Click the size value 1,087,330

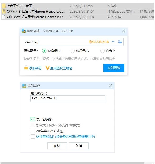point(147,17)
